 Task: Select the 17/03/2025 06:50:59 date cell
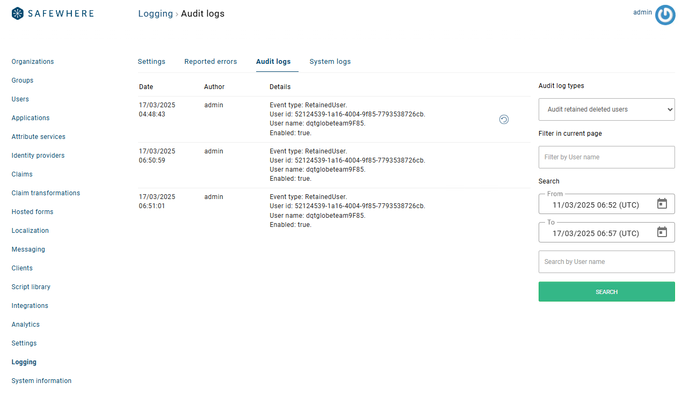pyautogui.click(x=157, y=156)
